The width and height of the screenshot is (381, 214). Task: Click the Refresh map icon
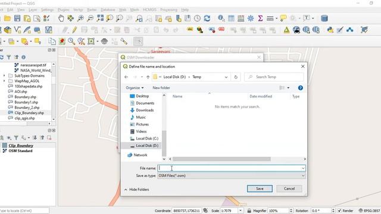click(207, 18)
